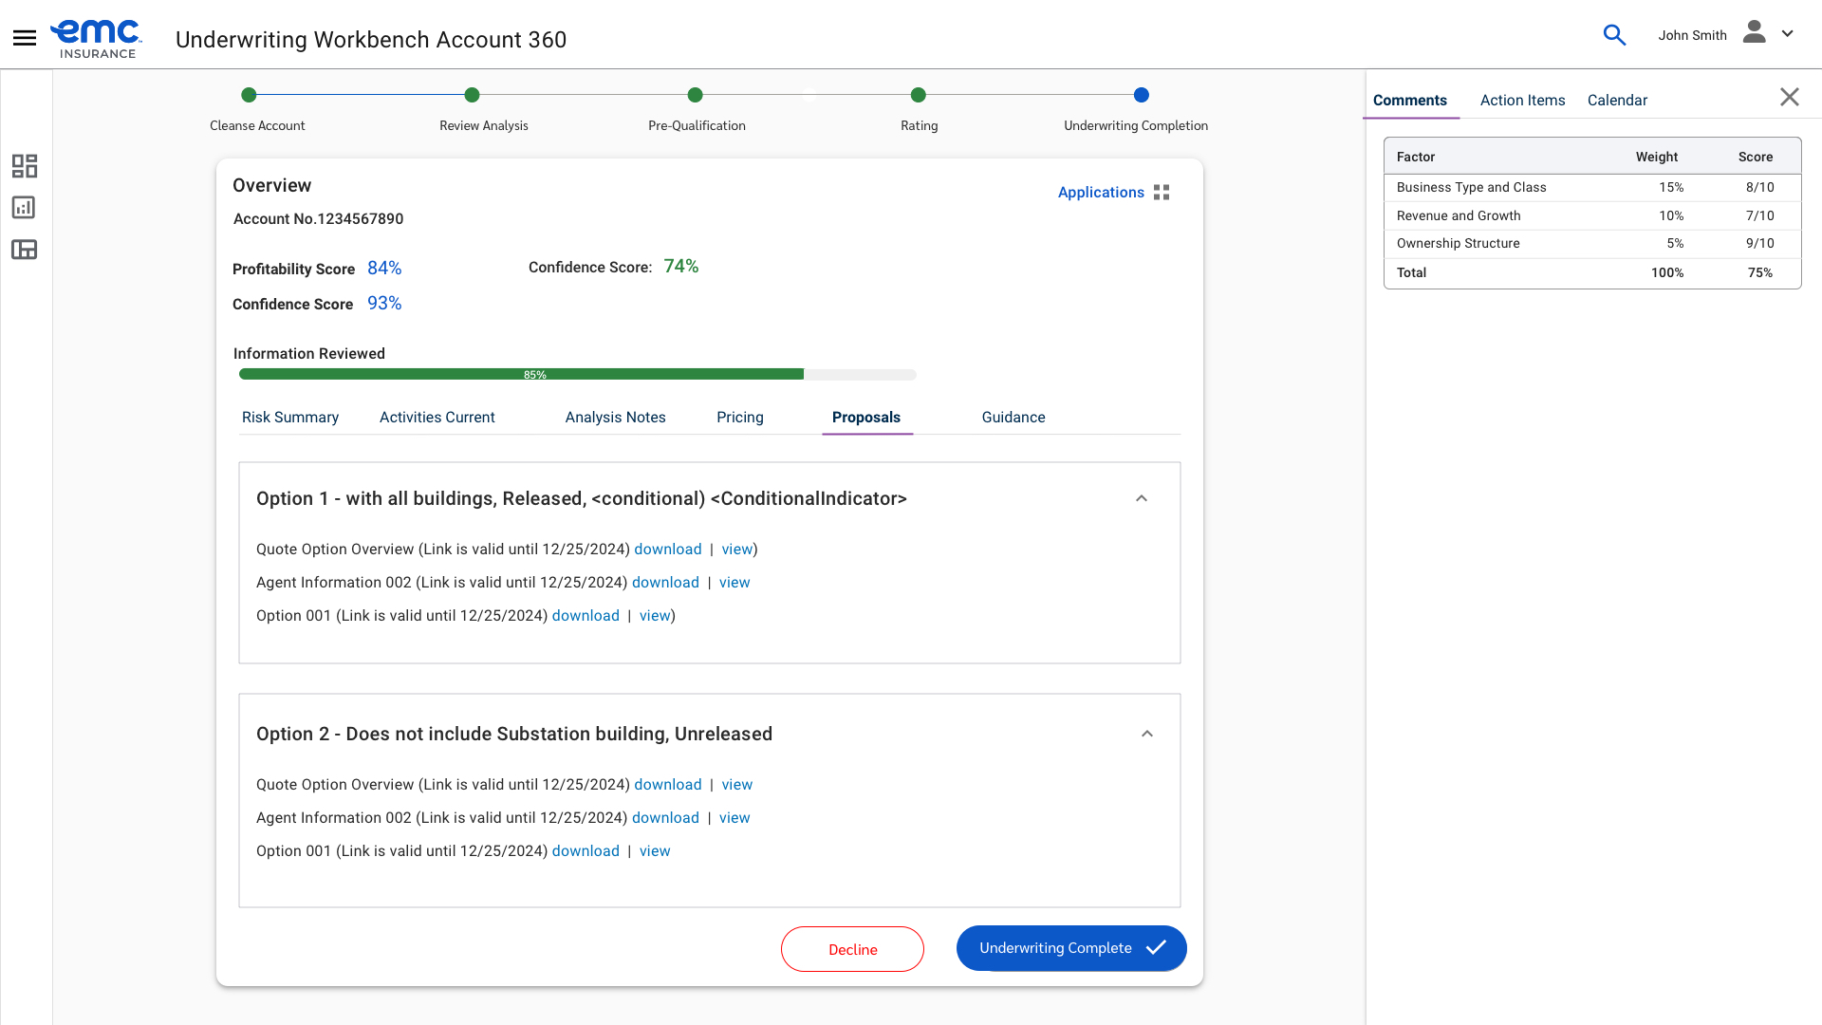Screen dimensions: 1822x1025
Task: Click the EMC Insurance logo
Action: (x=96, y=39)
